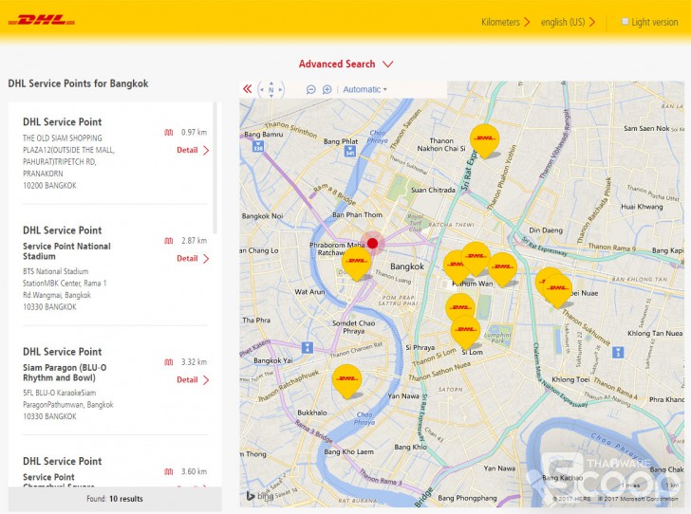Click the map icon next to 0.97 km
This screenshot has height=514, width=691.
[168, 132]
